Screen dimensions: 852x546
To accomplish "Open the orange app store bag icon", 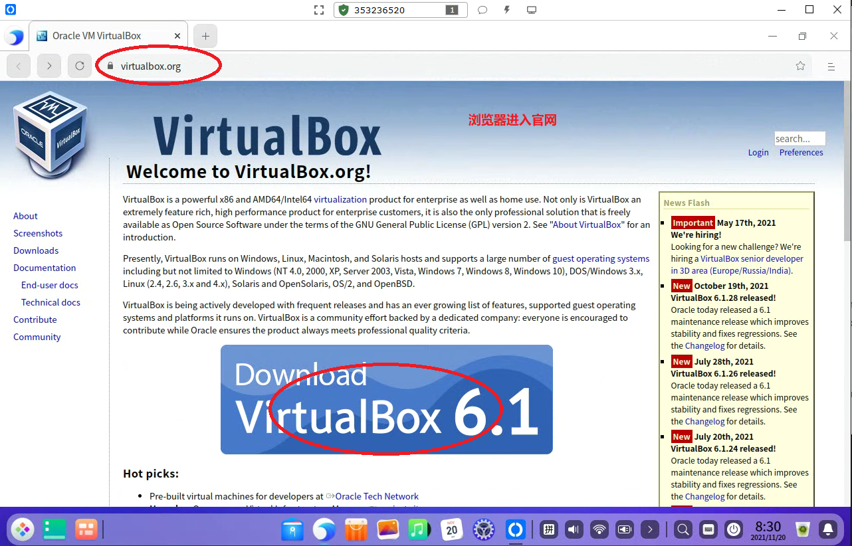I will tap(356, 529).
